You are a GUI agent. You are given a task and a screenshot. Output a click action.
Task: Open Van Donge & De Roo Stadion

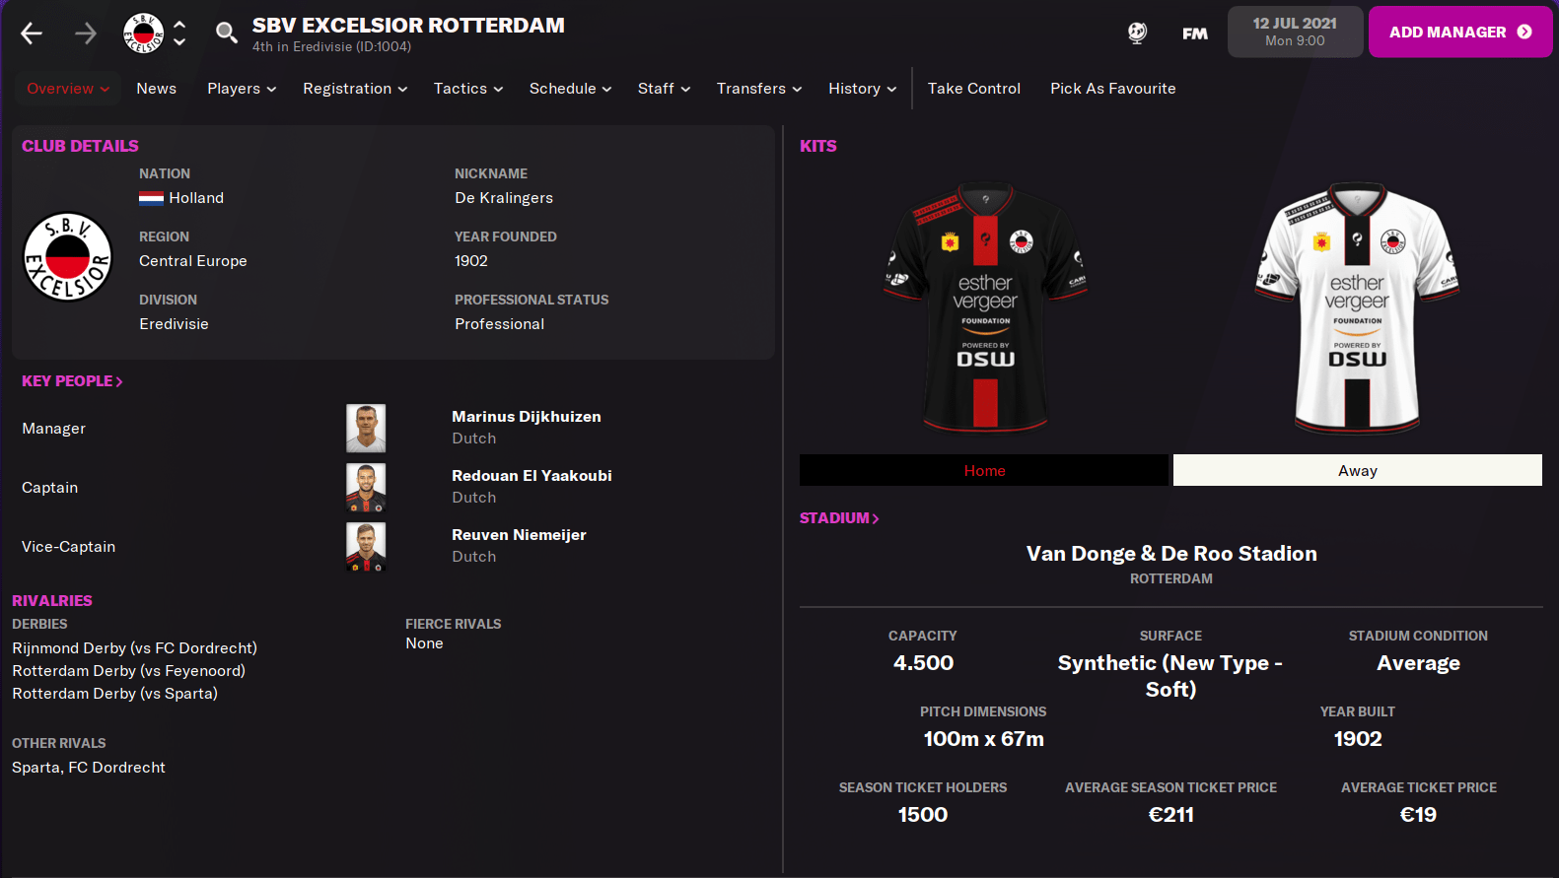1171,554
